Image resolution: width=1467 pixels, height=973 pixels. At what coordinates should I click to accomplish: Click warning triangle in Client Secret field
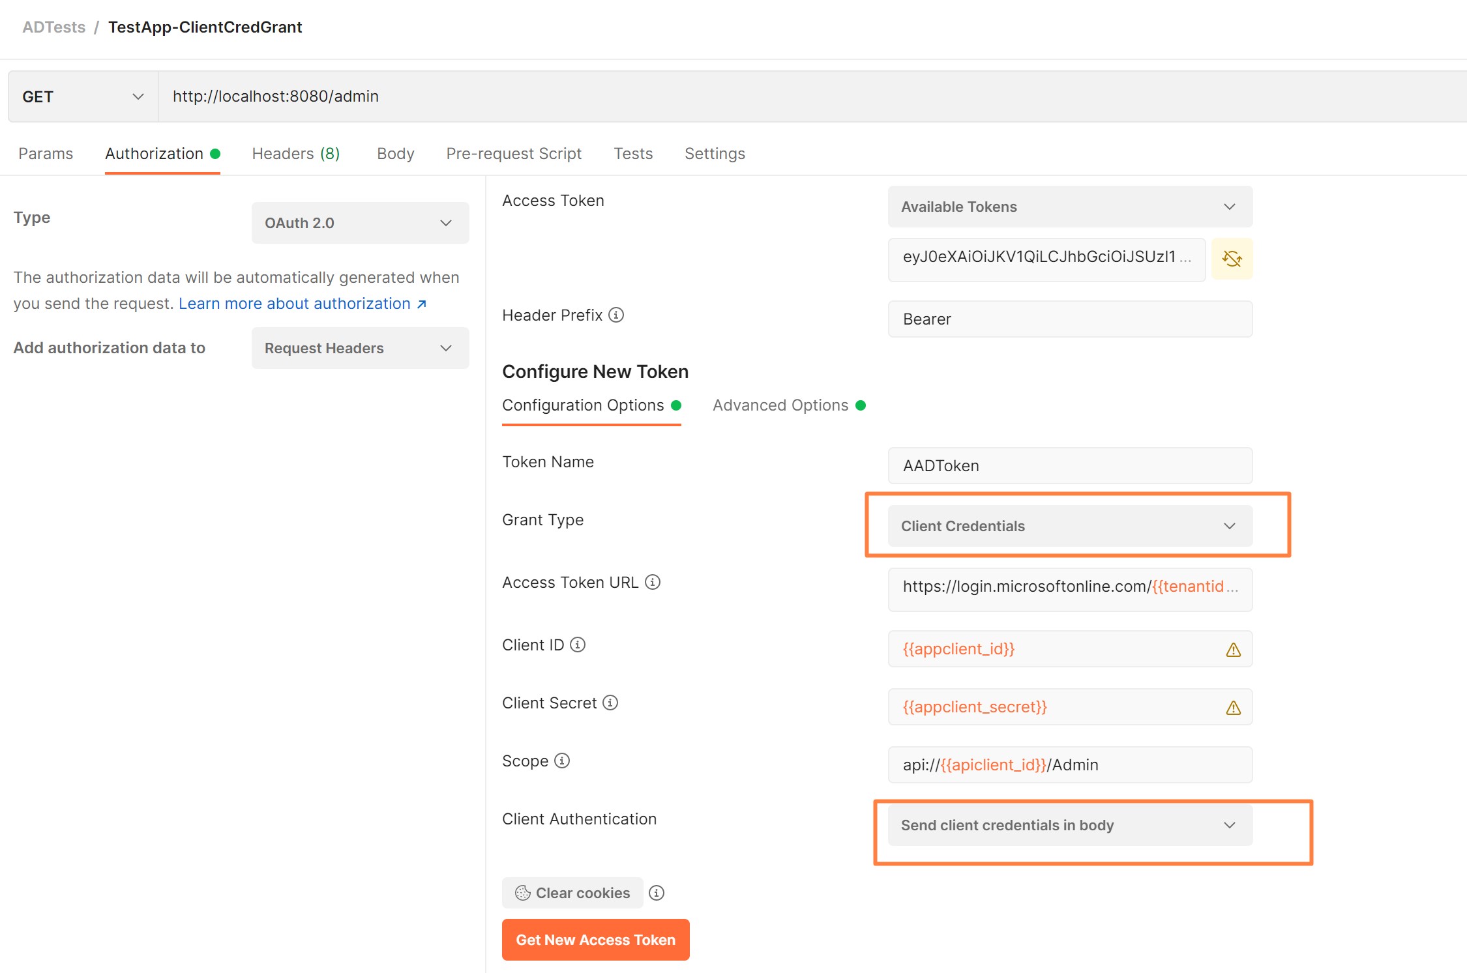[1233, 708]
